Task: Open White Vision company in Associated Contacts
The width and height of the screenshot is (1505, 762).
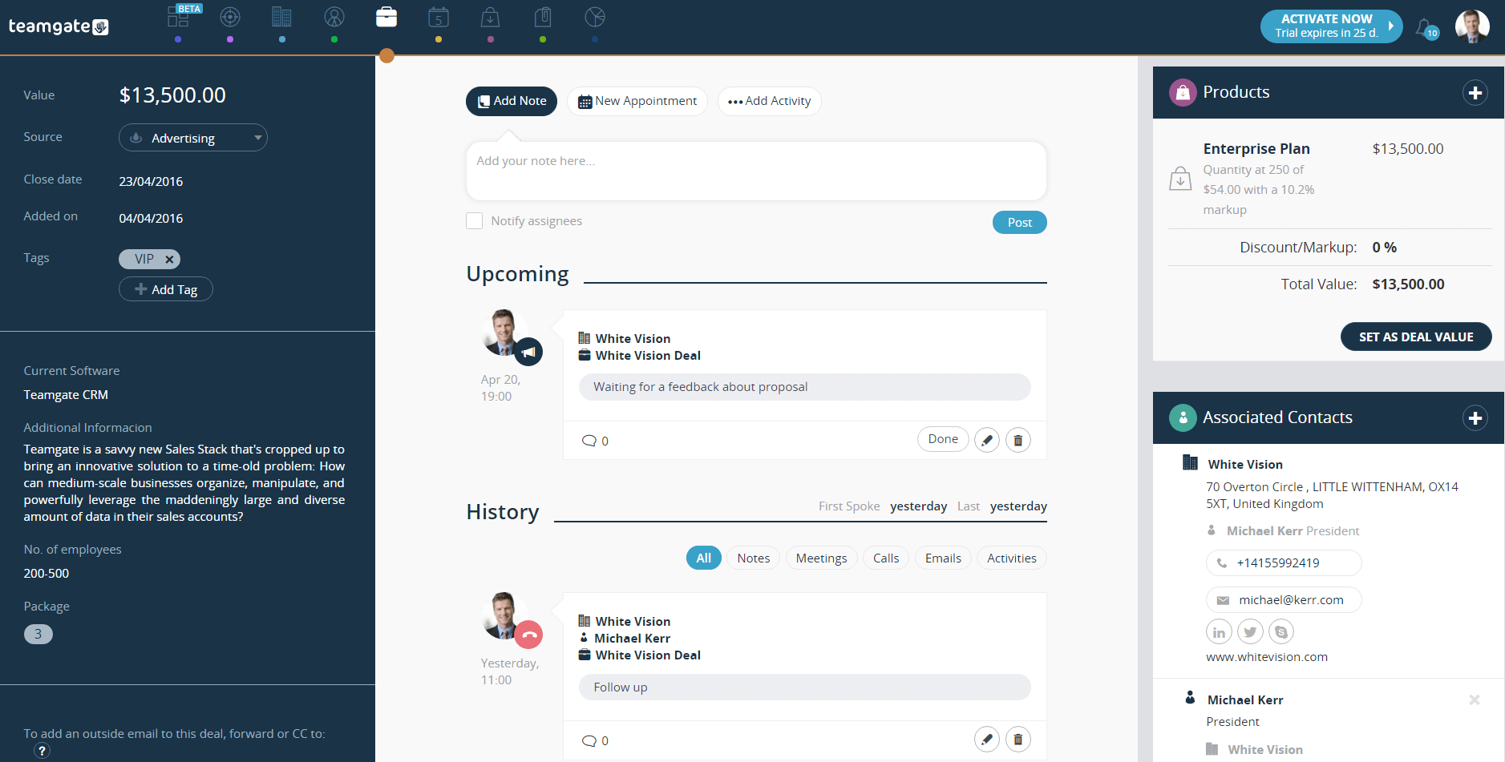Action: click(x=1245, y=465)
